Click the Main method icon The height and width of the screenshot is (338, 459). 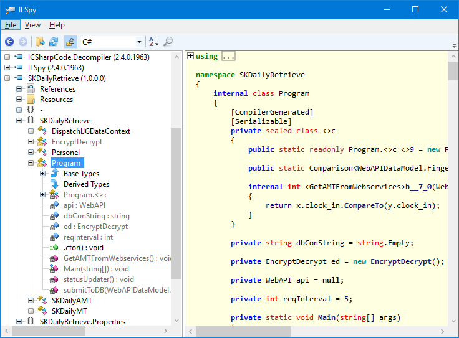point(54,269)
